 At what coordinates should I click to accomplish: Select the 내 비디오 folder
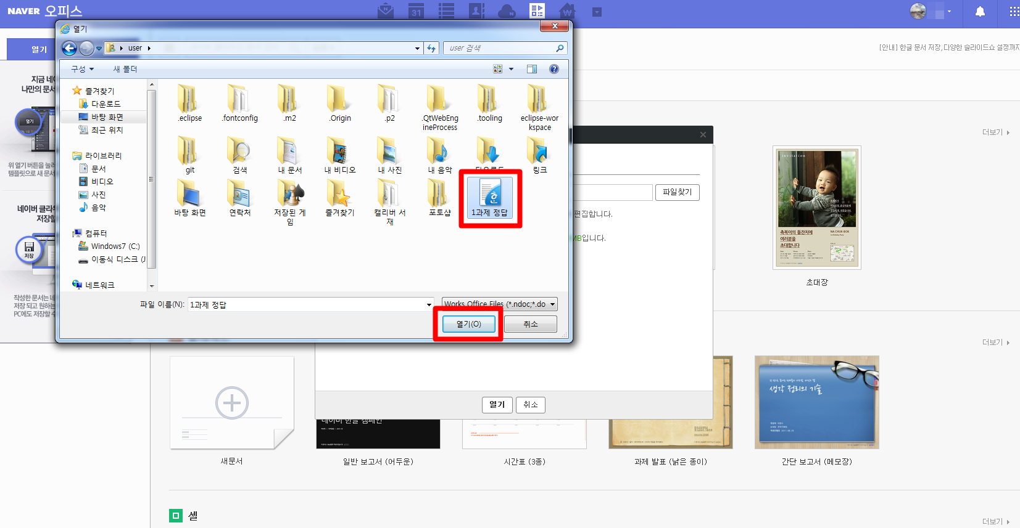[x=340, y=155]
